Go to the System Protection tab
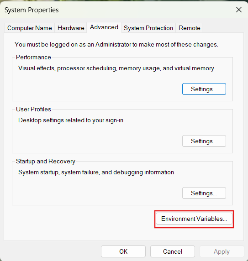Screen dimensions: 248x261 coord(148,28)
